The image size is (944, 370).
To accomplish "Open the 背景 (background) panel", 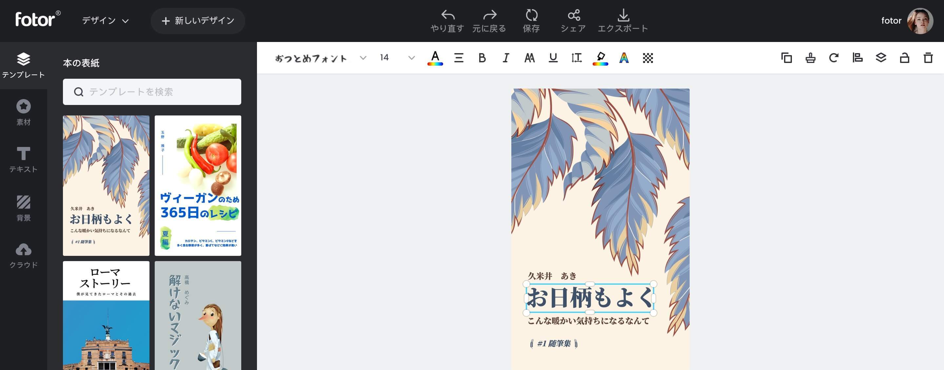I will (24, 208).
